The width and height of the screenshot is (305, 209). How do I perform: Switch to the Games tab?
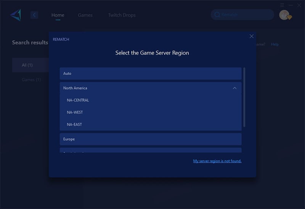click(x=85, y=15)
